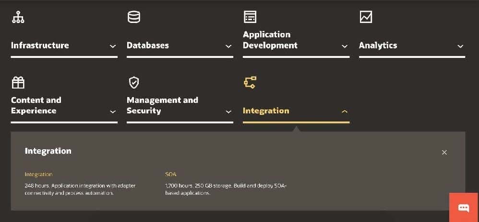Expand the Content and Experience chevron
Viewport: 479px width, 222px height.
[113, 111]
